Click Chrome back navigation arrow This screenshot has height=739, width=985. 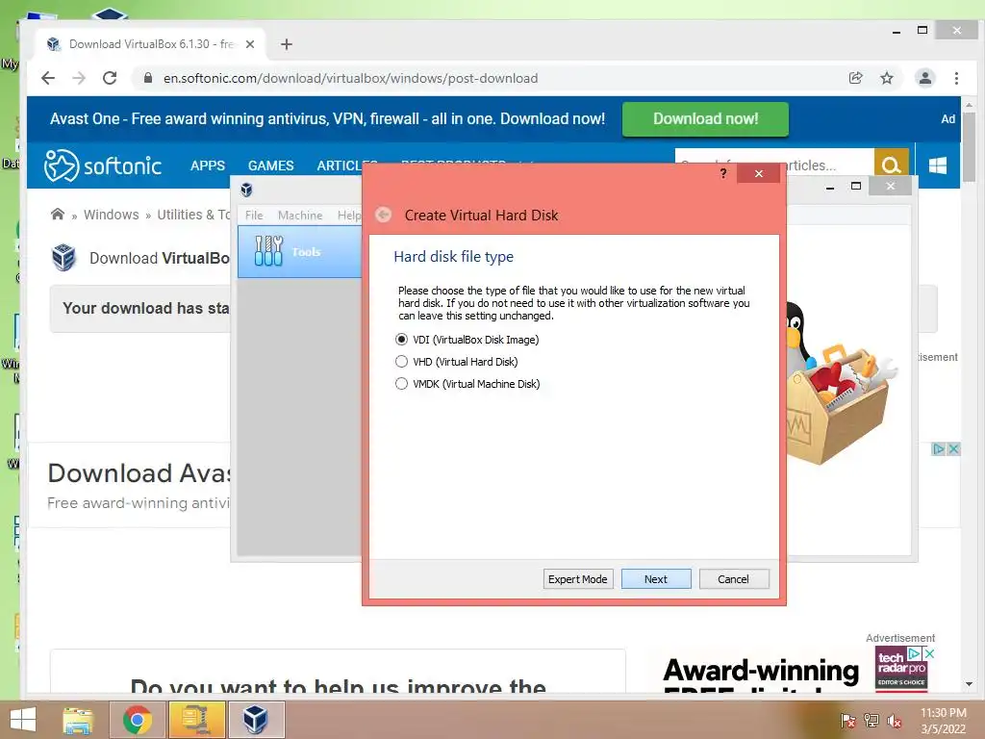tap(48, 78)
